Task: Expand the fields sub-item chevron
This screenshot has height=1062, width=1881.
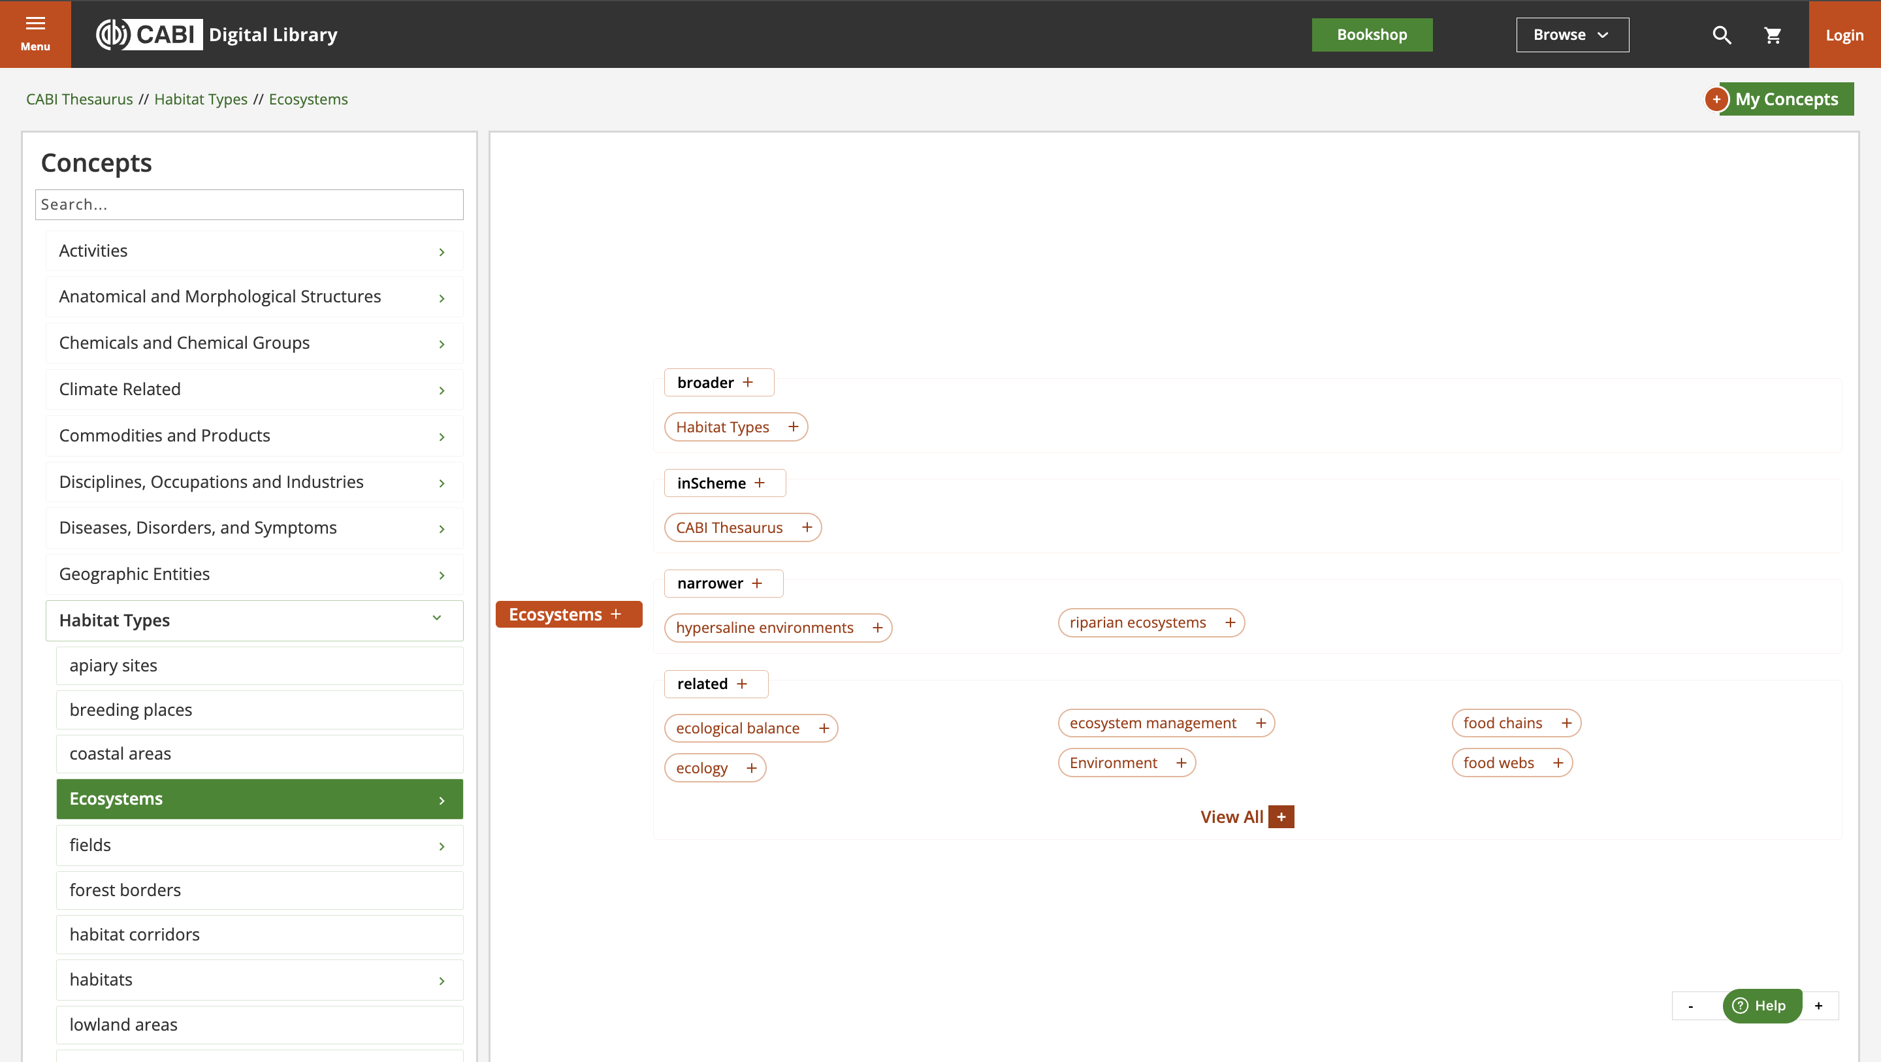Action: (441, 846)
